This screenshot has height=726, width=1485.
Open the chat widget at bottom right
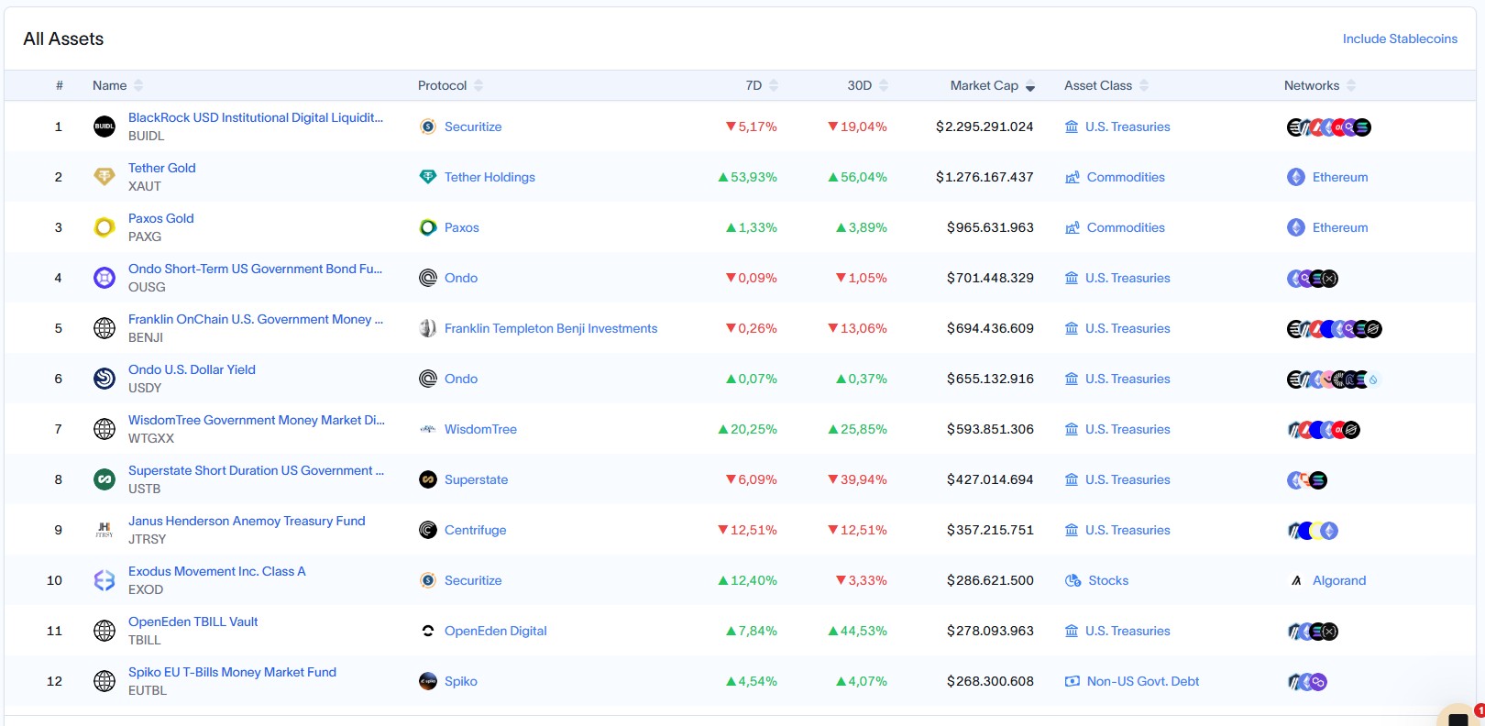coord(1457,717)
